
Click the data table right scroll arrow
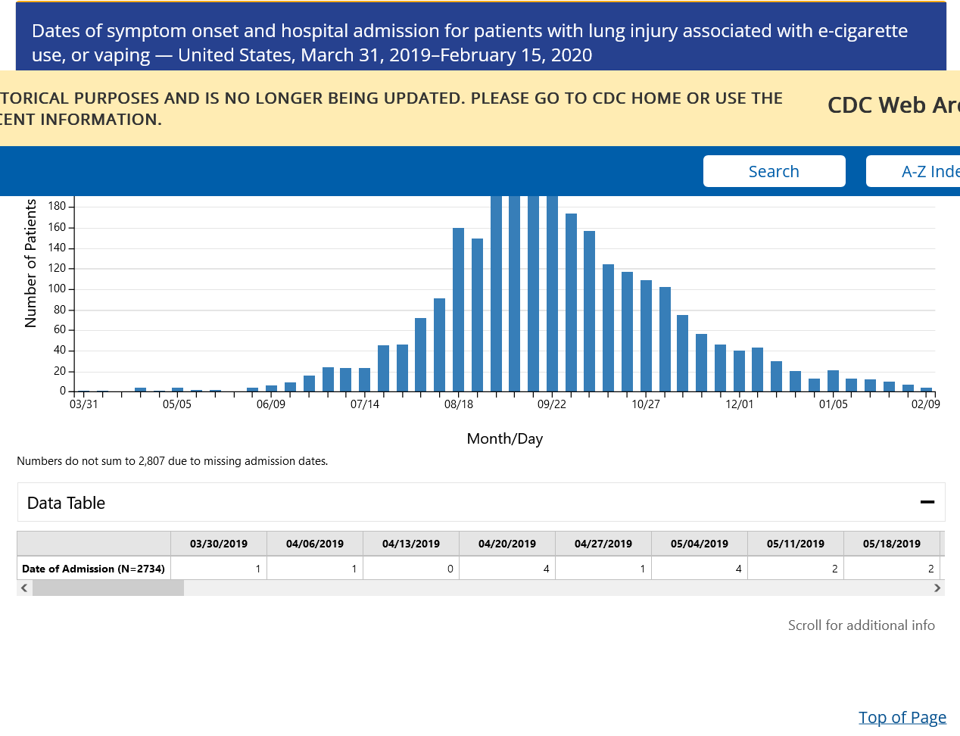pos(937,588)
